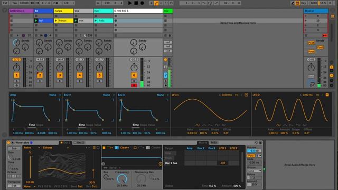
Task: Toggle the Draw Mode pencil icon
Action: 293,3
